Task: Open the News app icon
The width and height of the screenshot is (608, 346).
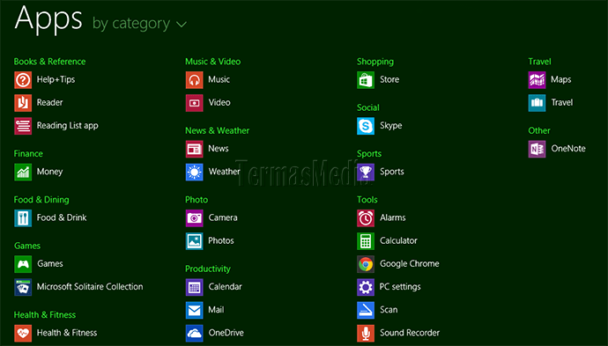Action: point(194,149)
